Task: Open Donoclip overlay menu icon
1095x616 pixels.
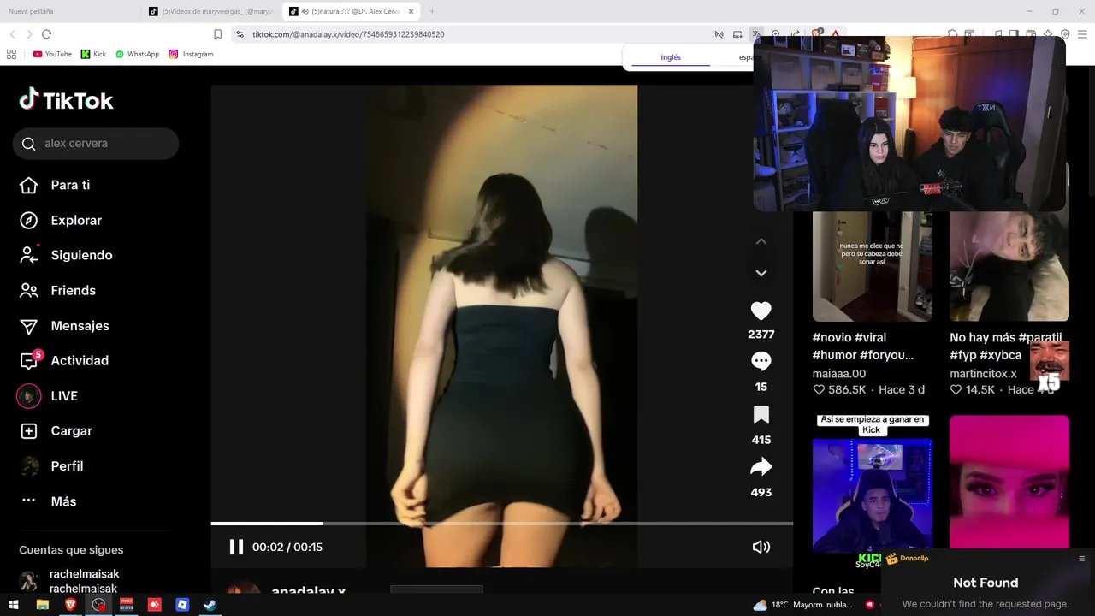Action: tap(1081, 559)
